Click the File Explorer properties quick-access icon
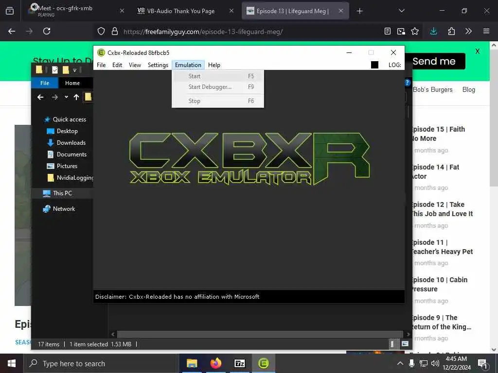This screenshot has width=498, height=373. (x=55, y=70)
